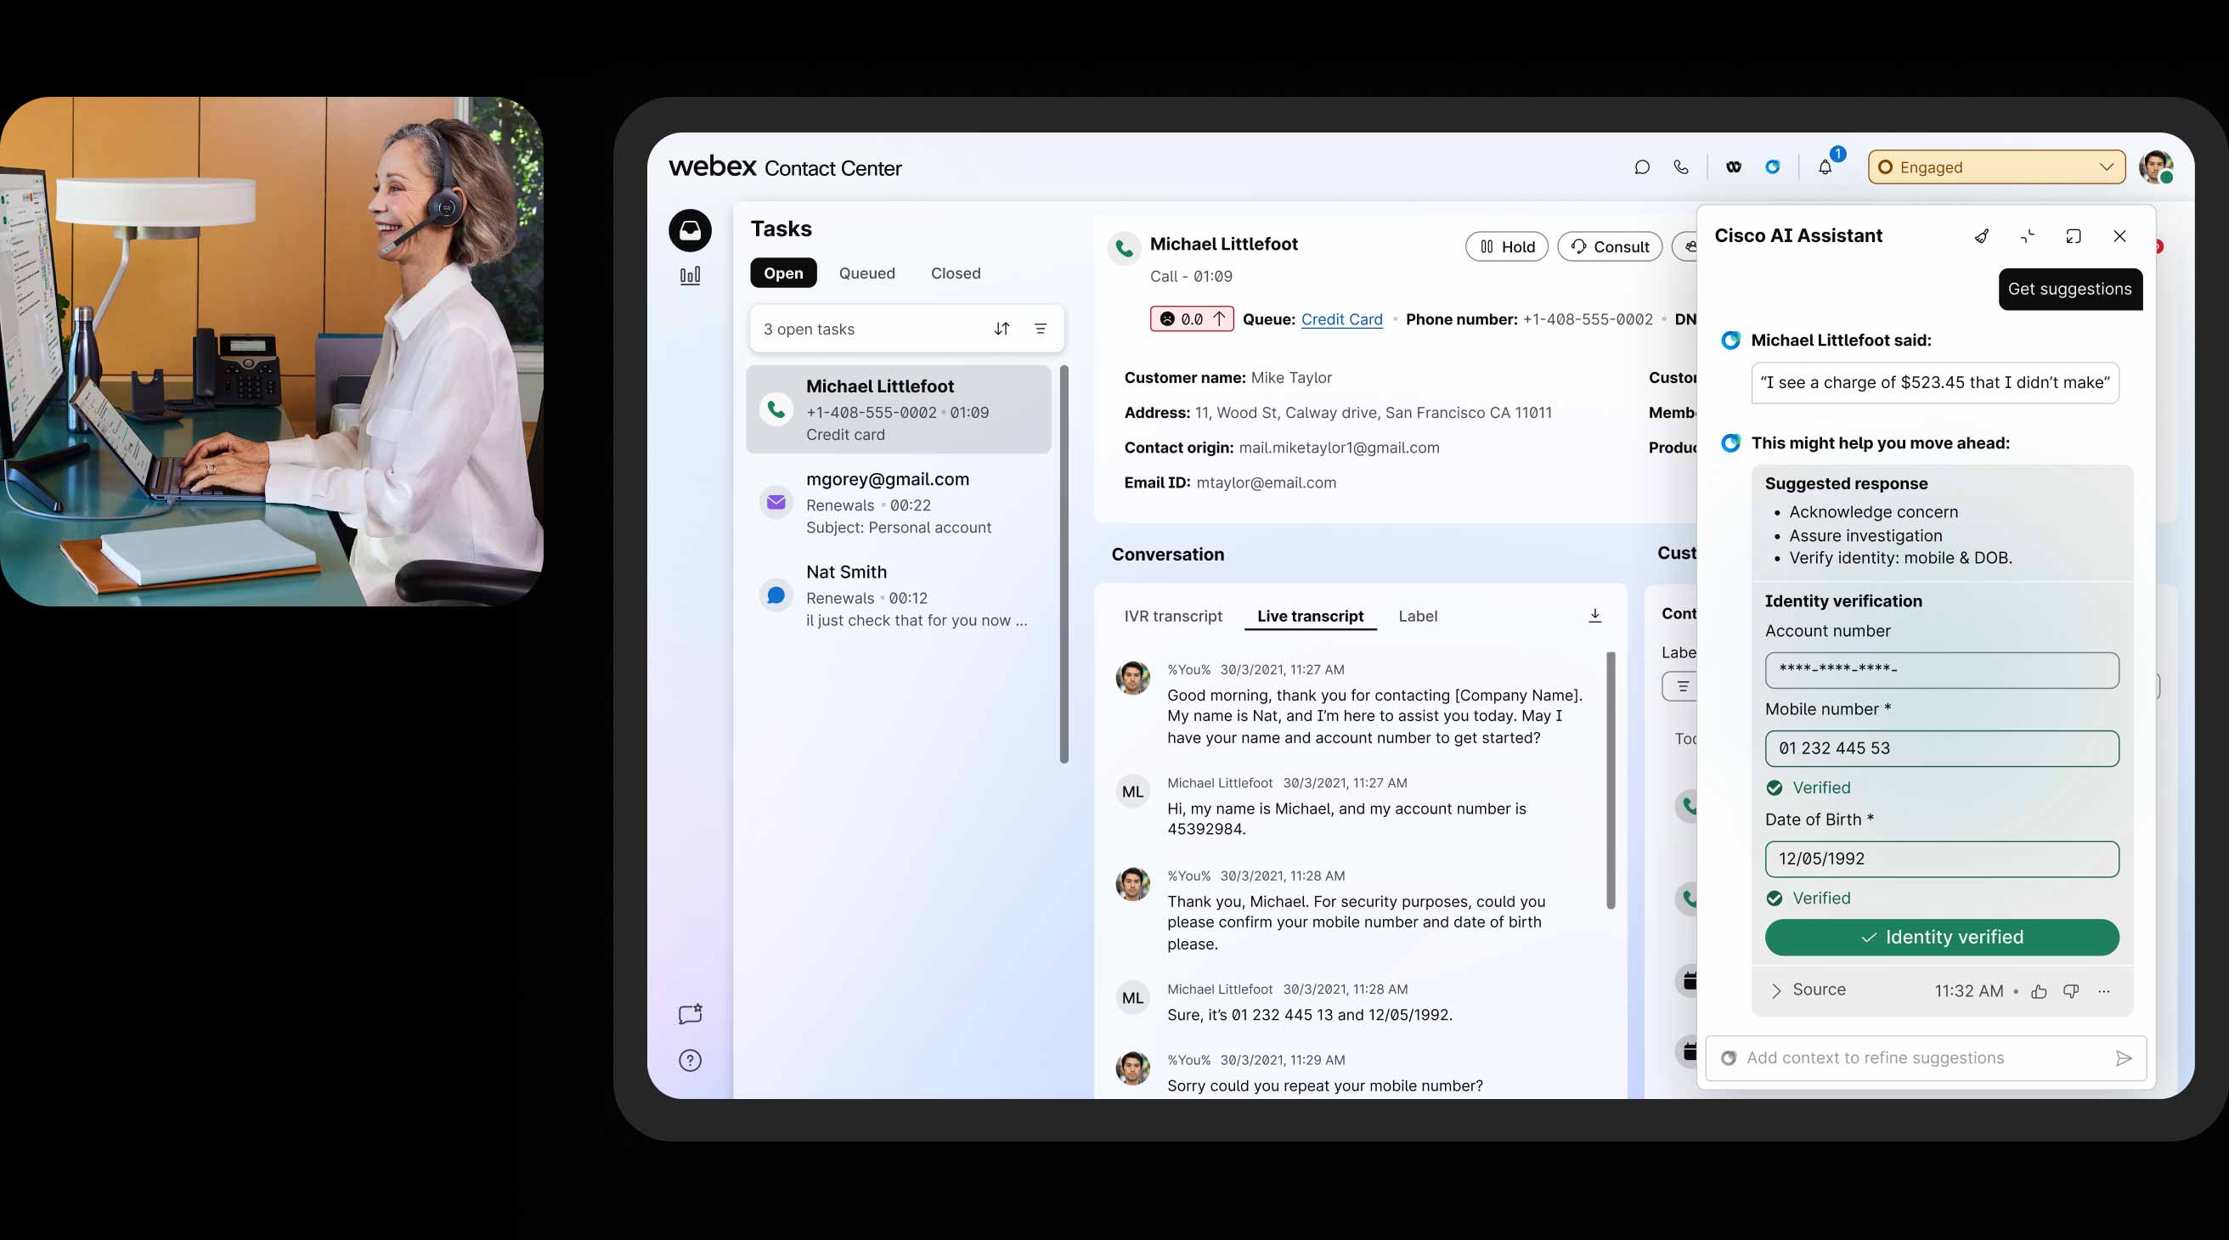Open the Credit Card queue link
This screenshot has height=1240, width=2229.
[1341, 319]
